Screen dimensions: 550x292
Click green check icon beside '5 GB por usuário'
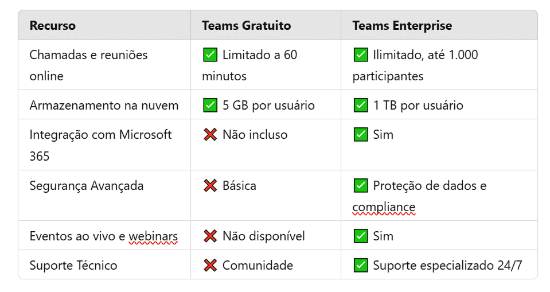point(210,105)
